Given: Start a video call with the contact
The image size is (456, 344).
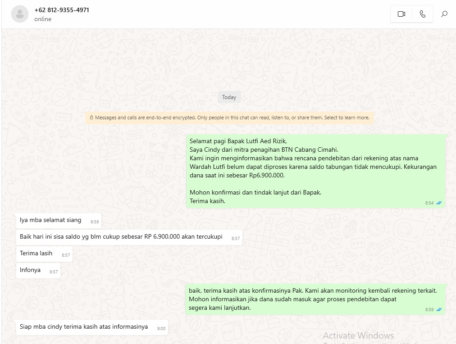Looking at the screenshot, I should pos(401,14).
